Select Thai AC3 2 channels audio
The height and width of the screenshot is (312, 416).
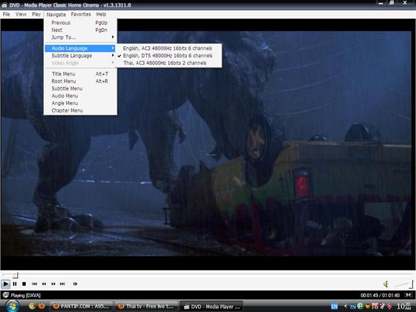[x=169, y=63]
